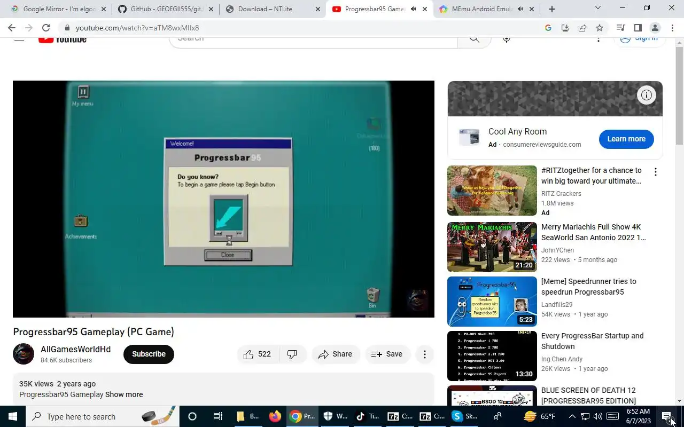
Task: Close the Google Mirror tab
Action: [x=104, y=9]
